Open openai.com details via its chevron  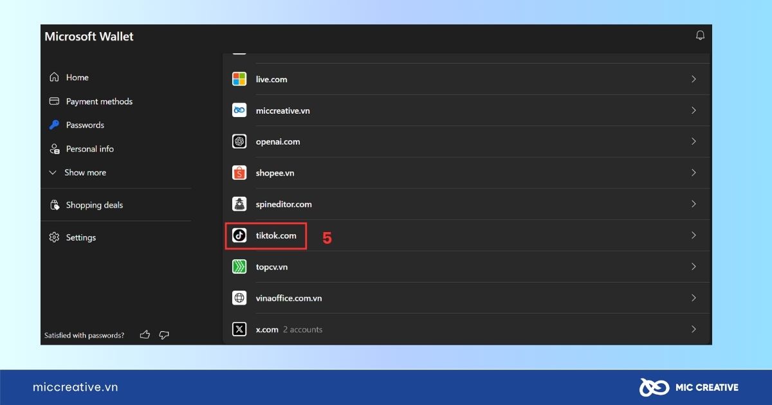pos(694,141)
